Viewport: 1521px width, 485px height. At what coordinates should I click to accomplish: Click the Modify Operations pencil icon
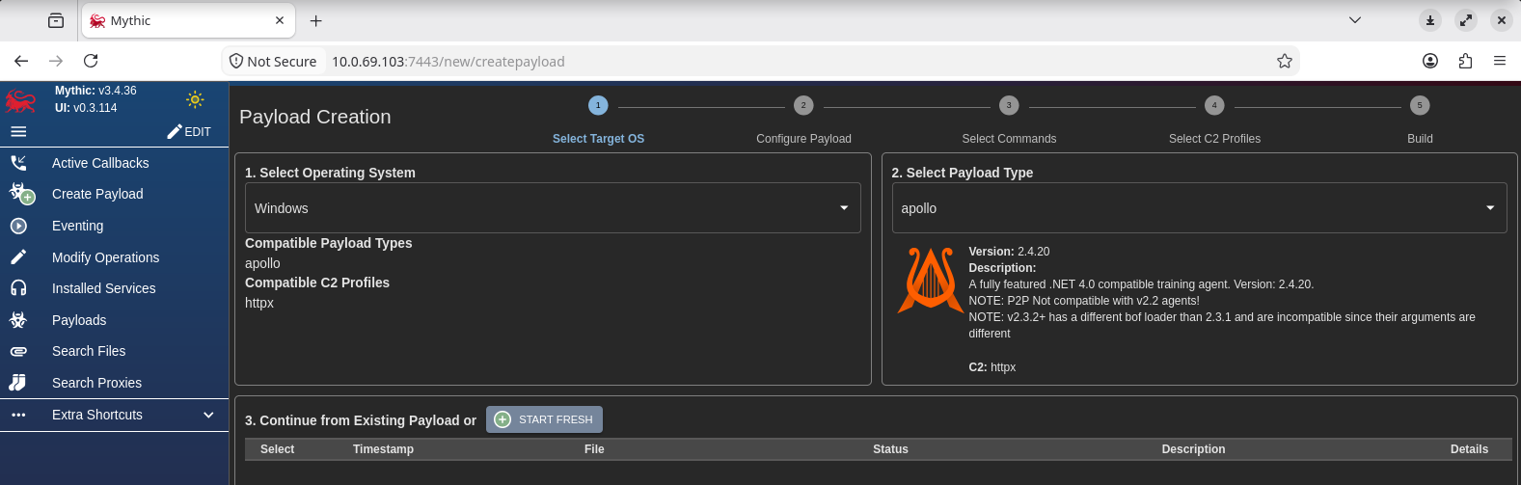tap(18, 257)
